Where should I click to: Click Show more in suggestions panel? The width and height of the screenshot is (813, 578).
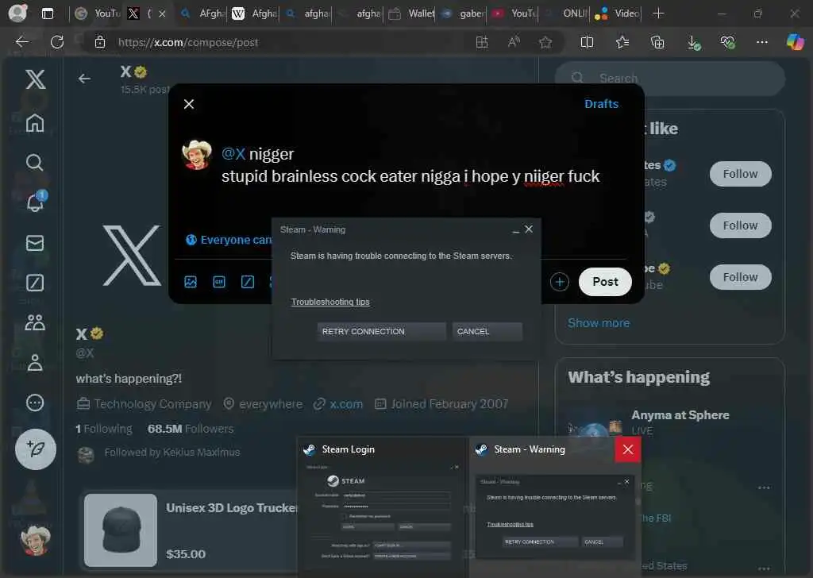click(599, 323)
